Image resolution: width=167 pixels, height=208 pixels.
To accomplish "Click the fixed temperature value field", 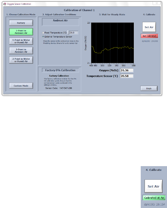I will point(74,33).
